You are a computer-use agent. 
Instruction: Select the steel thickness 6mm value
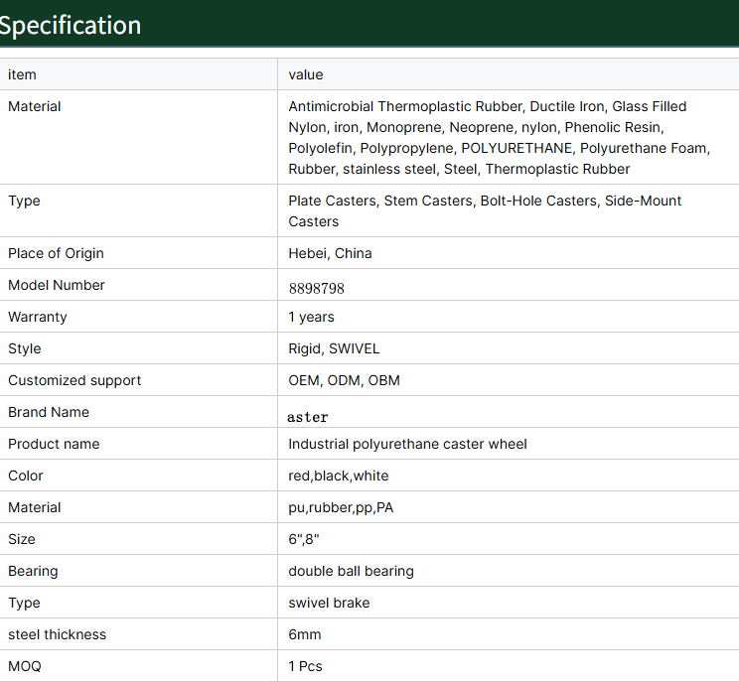click(305, 634)
